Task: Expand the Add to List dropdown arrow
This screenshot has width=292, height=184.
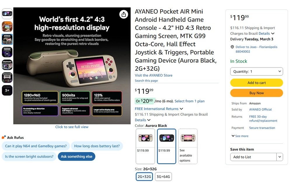Action: pyautogui.click(x=280, y=157)
